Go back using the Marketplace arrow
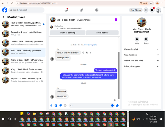 [x=4, y=17]
